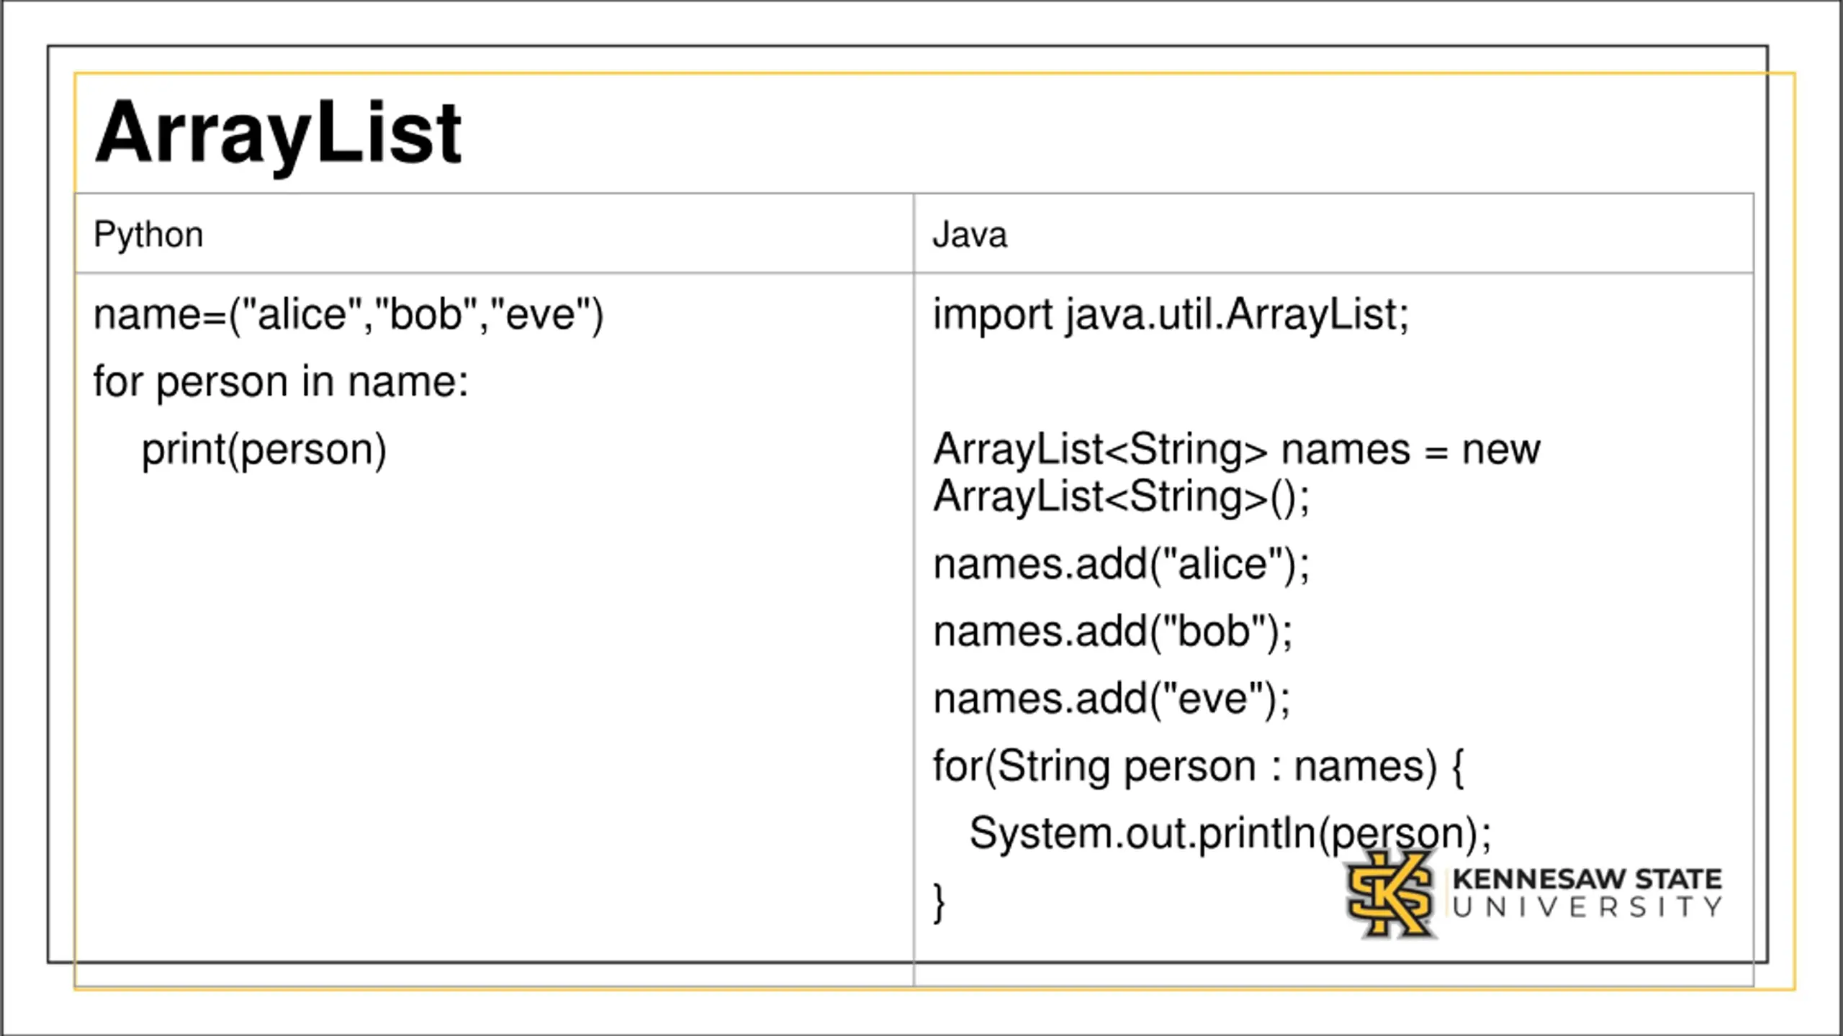Screen dimensions: 1843x1036
Task: Click the Kennesaw State KS logo icon
Action: click(1389, 894)
